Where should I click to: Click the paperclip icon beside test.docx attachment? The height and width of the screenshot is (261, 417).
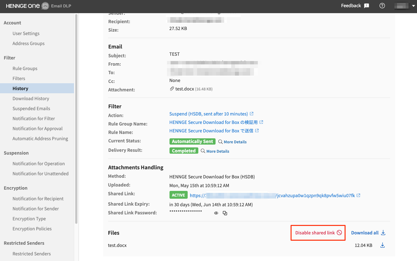point(172,89)
